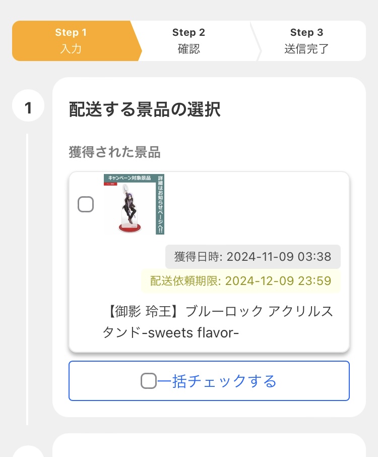Click the small red tag under the campaign banner
This screenshot has height=457, width=378.
(x=111, y=184)
